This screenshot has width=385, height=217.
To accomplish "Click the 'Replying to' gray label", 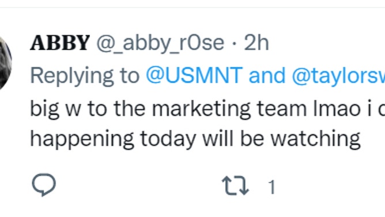I will (x=85, y=76).
